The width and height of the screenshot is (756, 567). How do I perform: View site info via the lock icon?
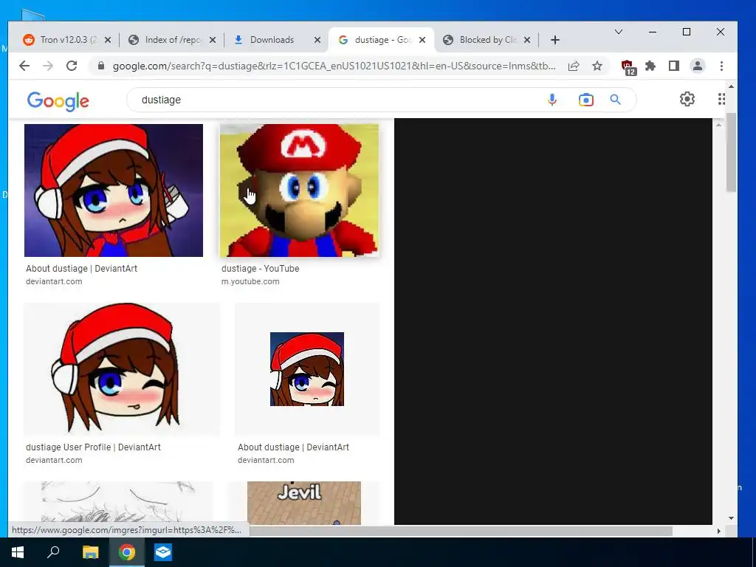(x=100, y=66)
